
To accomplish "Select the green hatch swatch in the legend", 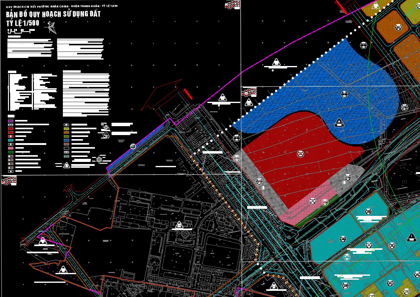I will point(11,152).
